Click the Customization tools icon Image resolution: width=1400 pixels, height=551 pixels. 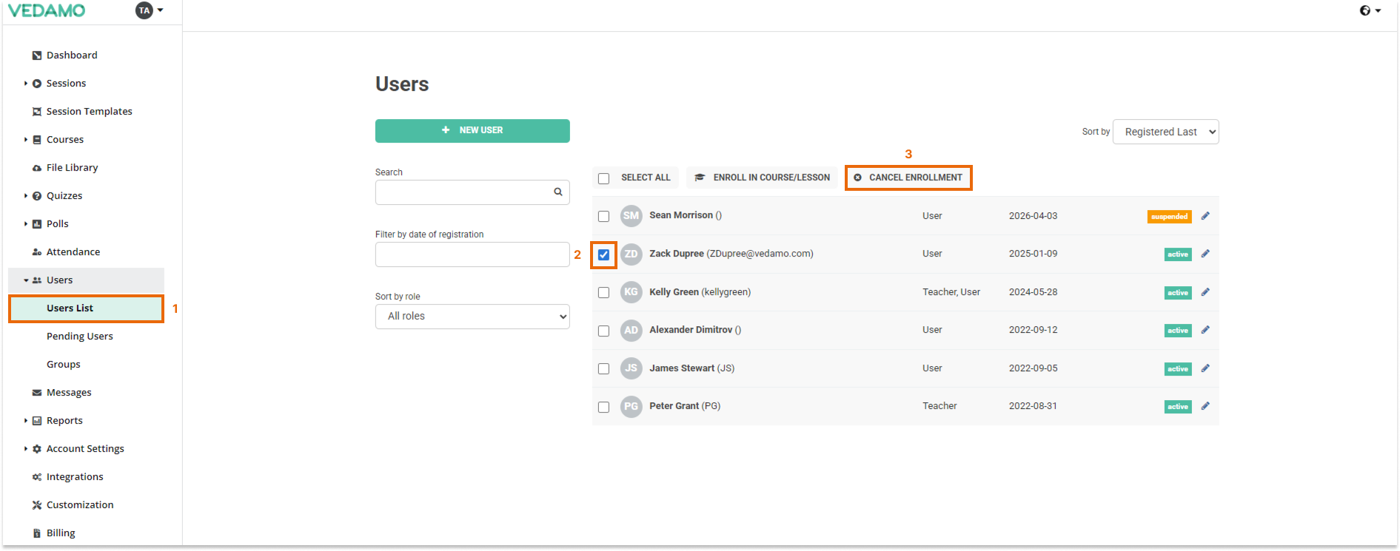pos(37,505)
